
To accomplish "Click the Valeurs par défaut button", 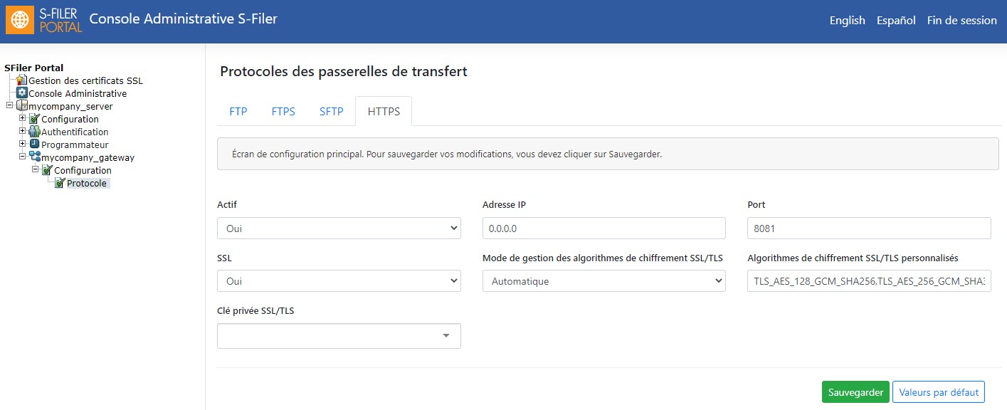I will tap(939, 392).
